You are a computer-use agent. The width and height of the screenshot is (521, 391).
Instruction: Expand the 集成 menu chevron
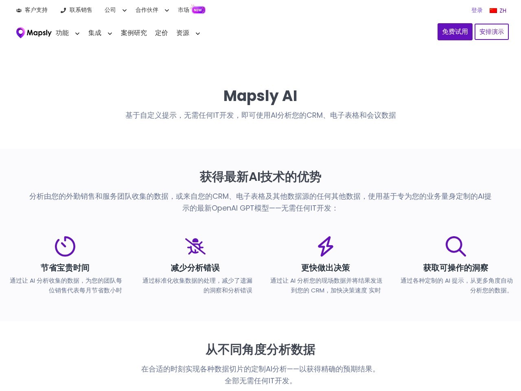click(110, 34)
